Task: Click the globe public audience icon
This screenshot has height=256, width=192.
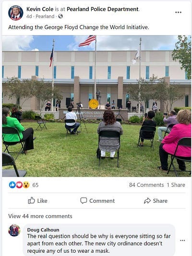Action: (60, 16)
